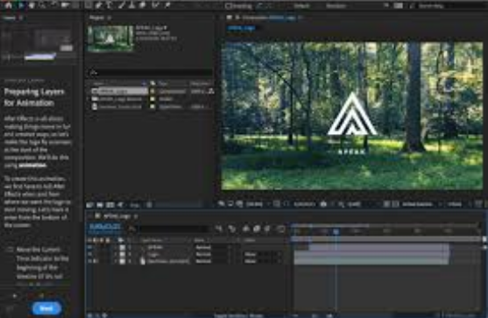Click the project comp preview thumbnail
The height and width of the screenshot is (318, 488).
(110, 38)
